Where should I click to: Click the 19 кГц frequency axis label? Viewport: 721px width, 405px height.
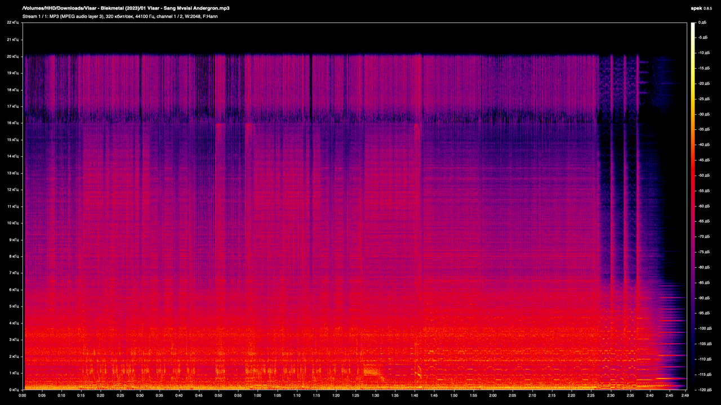(x=12, y=73)
